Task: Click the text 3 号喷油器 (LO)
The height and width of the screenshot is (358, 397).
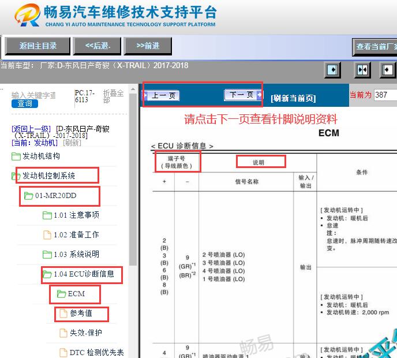Action: pos(223,263)
